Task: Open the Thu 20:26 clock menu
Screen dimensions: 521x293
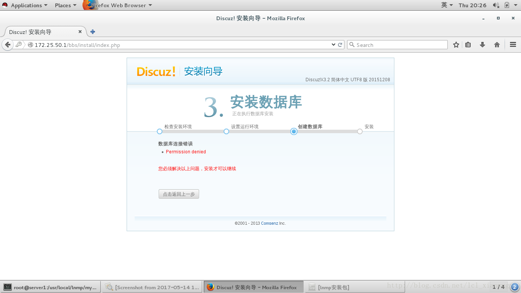Action: [x=473, y=5]
